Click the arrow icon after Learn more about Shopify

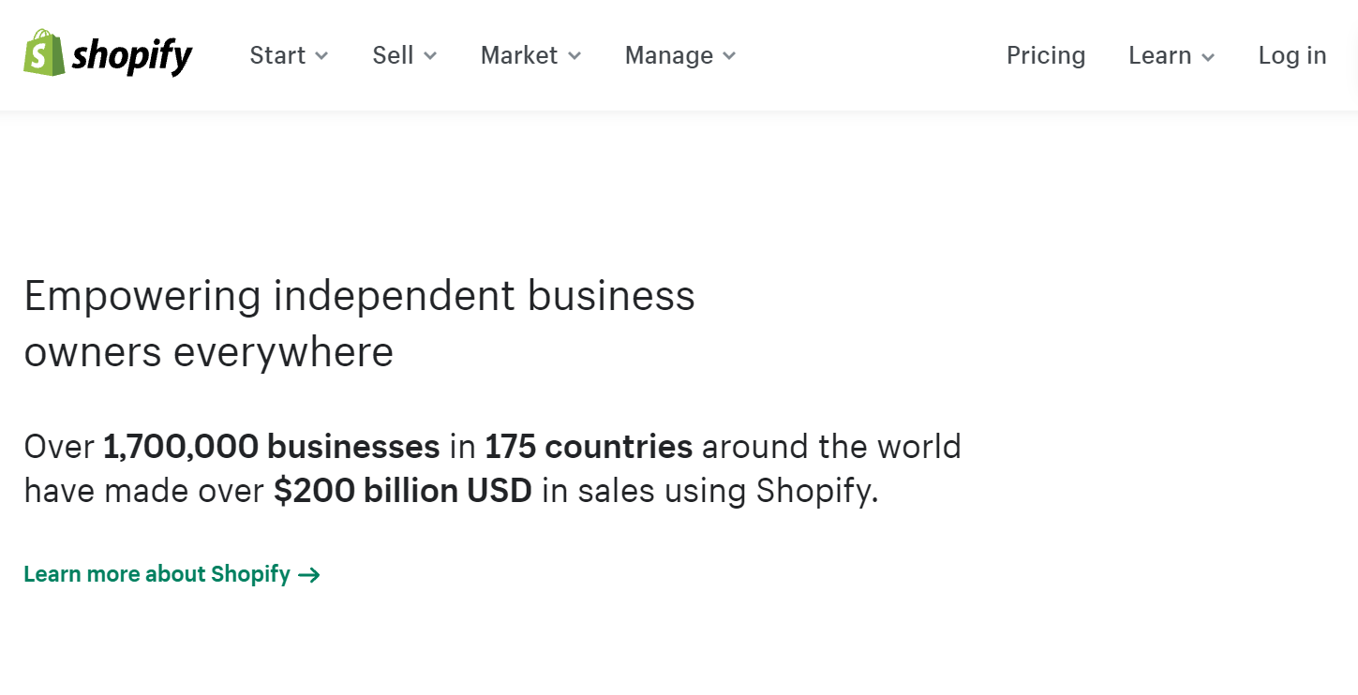coord(309,575)
